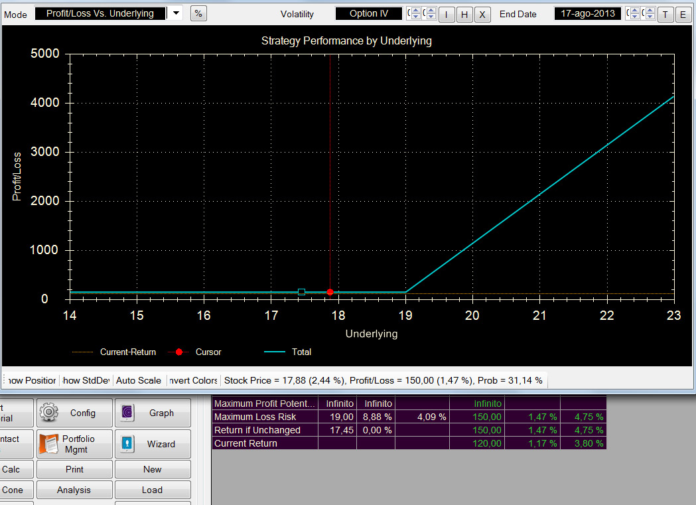
Task: Click the Cone button
Action: 17,490
